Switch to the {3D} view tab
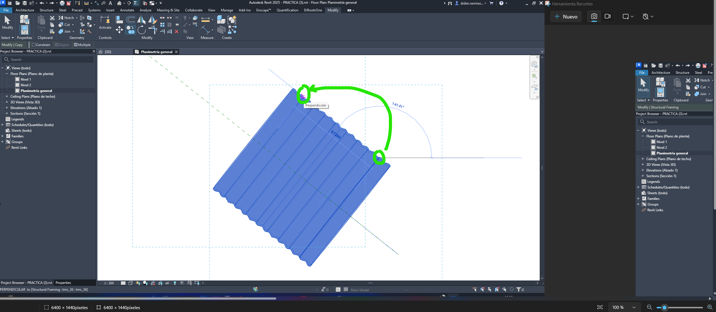Screen dimensions: 716x312 point(108,52)
